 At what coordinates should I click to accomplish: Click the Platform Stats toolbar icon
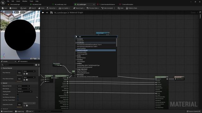click(x=127, y=8)
